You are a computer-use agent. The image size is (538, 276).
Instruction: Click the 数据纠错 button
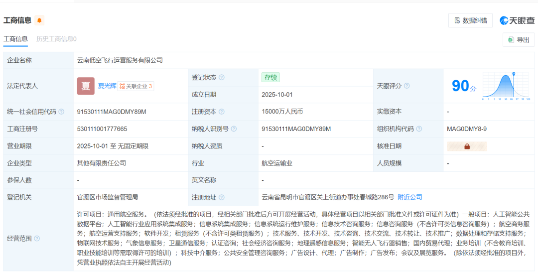[470, 20]
